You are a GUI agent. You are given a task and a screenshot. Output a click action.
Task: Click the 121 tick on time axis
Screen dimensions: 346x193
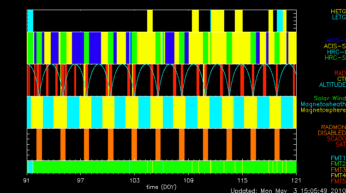click(296, 180)
